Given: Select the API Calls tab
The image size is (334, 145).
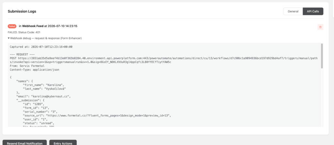Looking at the screenshot, I should (x=313, y=11).
